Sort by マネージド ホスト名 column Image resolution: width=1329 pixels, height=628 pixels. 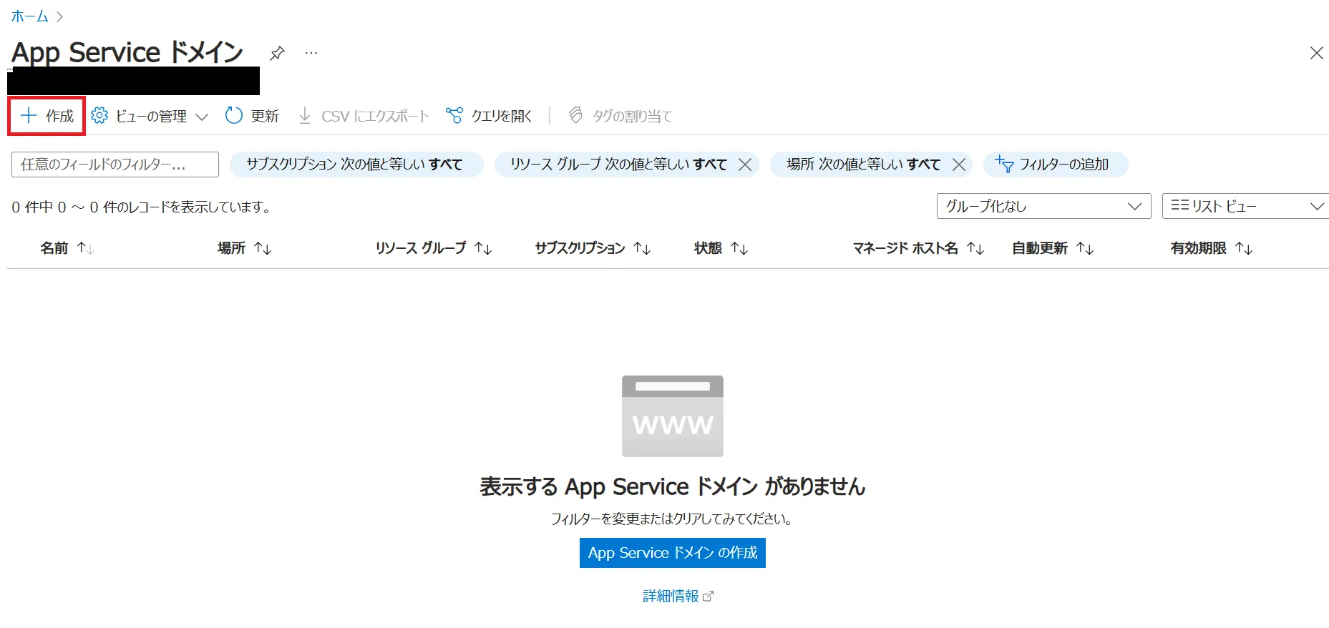pos(919,248)
